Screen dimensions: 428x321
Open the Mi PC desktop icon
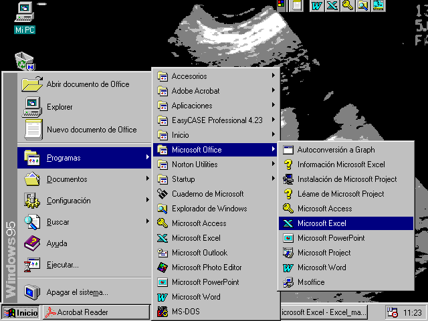(x=25, y=17)
